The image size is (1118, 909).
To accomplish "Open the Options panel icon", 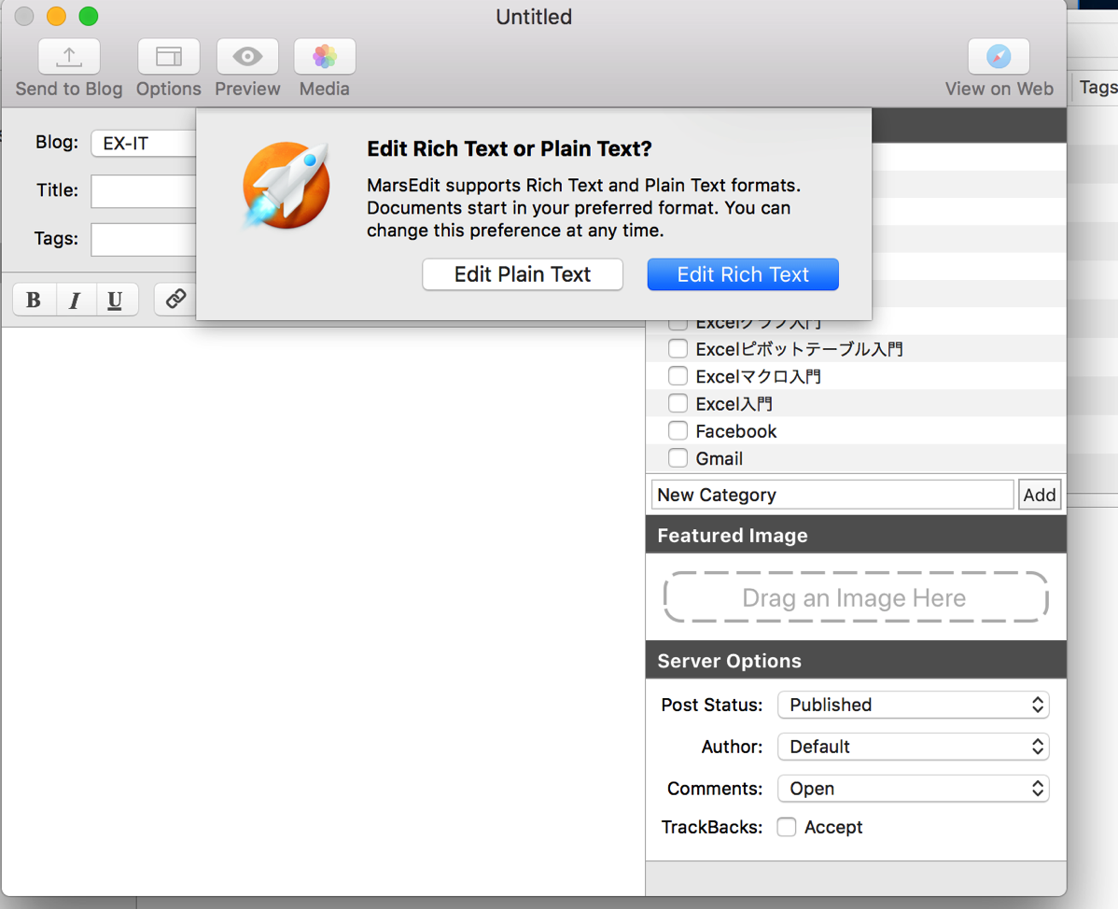I will click(x=169, y=56).
